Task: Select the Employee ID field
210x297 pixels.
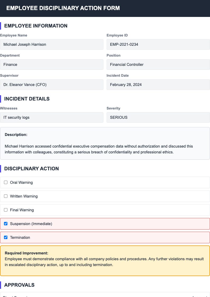Action: click(158, 44)
